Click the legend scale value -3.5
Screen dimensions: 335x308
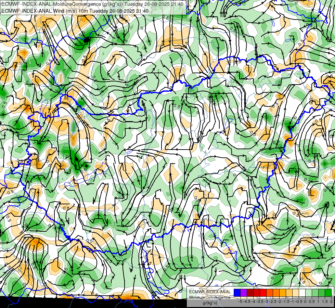(x=260, y=301)
